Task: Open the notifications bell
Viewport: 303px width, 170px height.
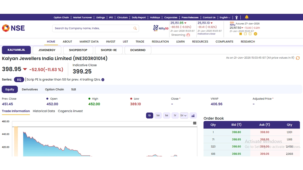Action: (247, 17)
